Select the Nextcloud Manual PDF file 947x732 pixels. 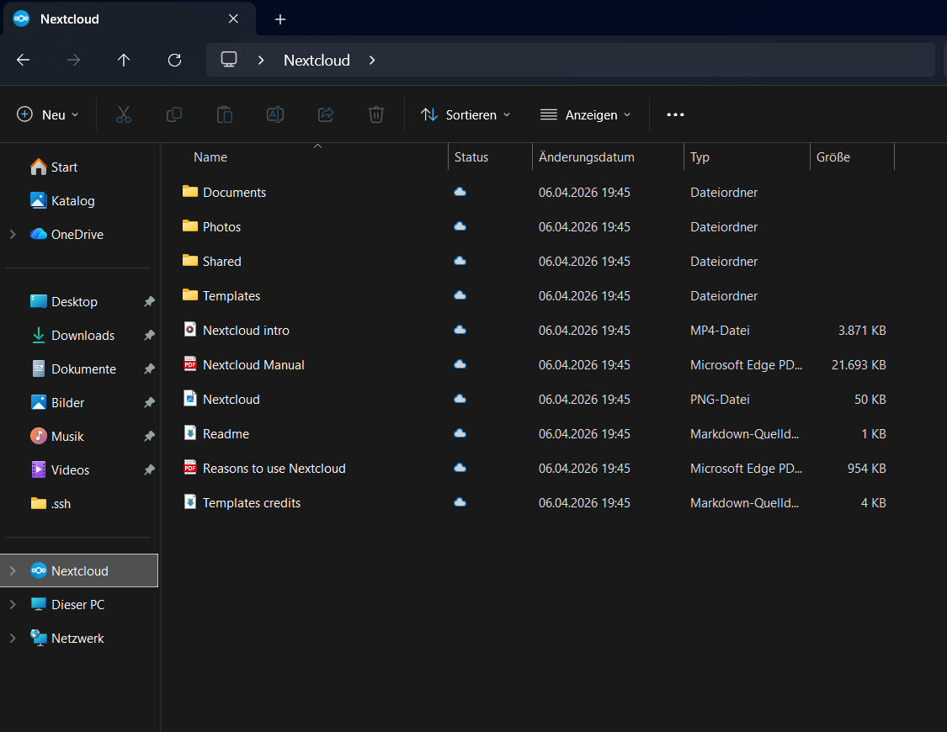253,365
